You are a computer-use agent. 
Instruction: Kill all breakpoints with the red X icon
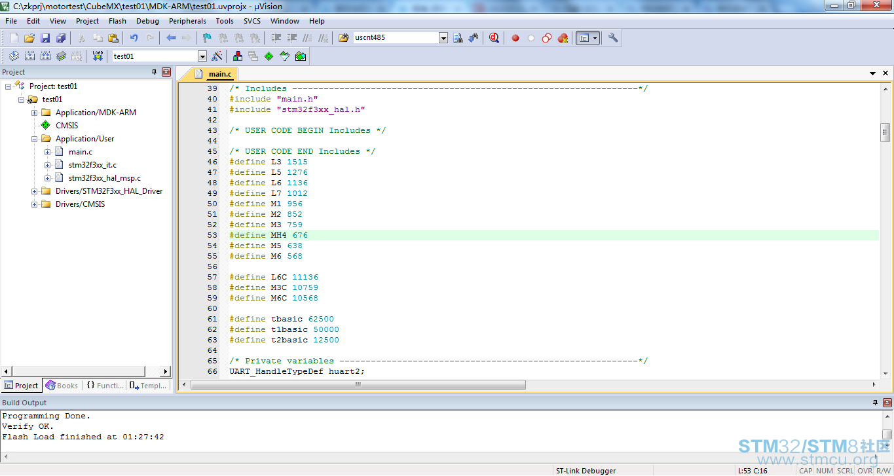click(563, 38)
